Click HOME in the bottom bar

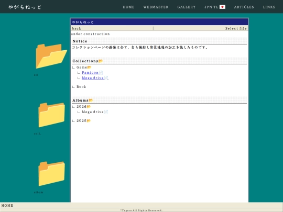(x=7, y=205)
